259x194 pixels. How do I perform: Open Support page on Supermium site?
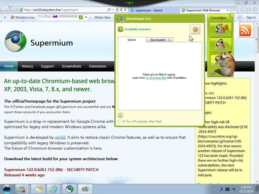point(47,66)
